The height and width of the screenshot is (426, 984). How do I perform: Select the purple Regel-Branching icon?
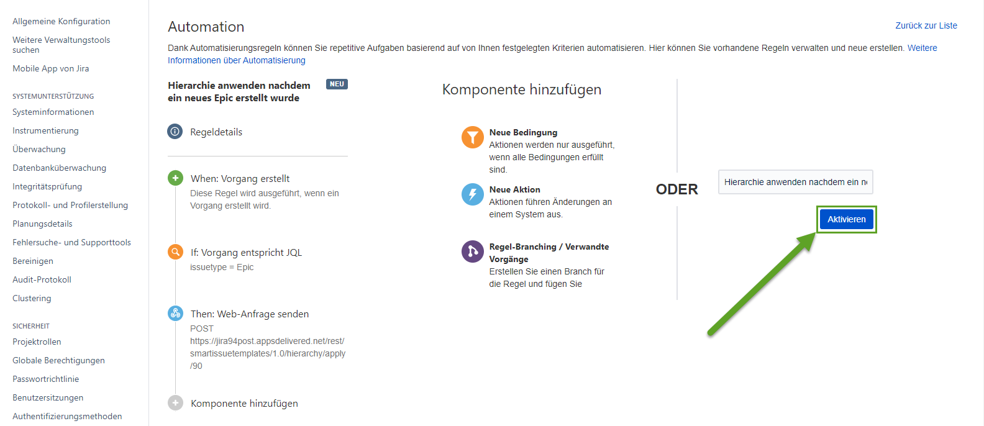coord(472,252)
